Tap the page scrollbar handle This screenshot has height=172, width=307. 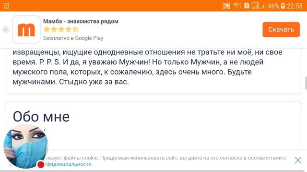pos(306,83)
